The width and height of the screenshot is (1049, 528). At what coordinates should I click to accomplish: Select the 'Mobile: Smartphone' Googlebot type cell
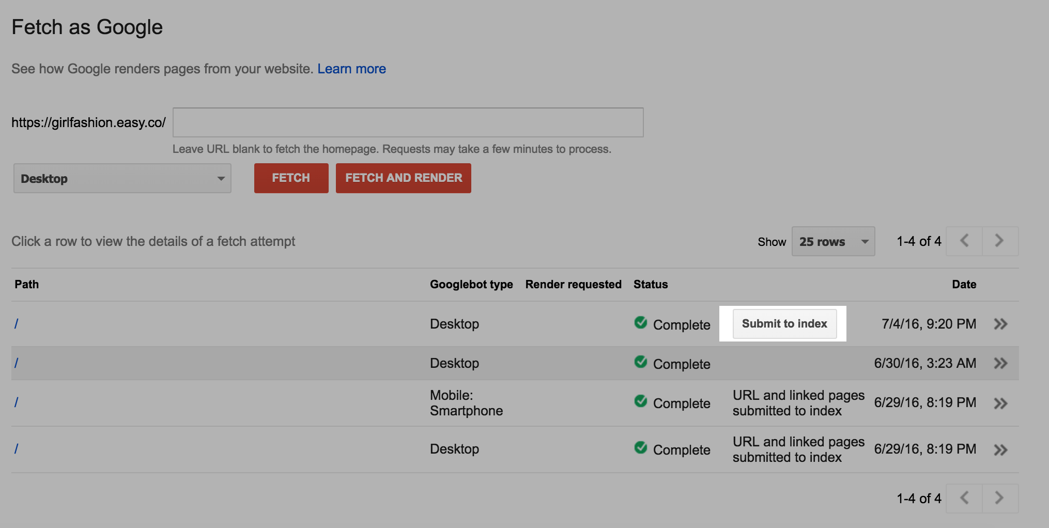pos(466,403)
